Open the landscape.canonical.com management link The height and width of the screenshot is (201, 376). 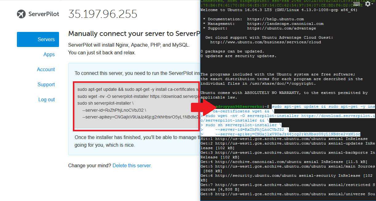(285, 23)
